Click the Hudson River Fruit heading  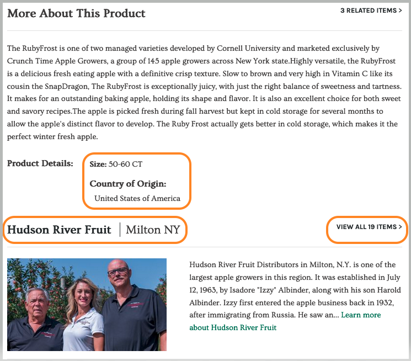(x=59, y=230)
